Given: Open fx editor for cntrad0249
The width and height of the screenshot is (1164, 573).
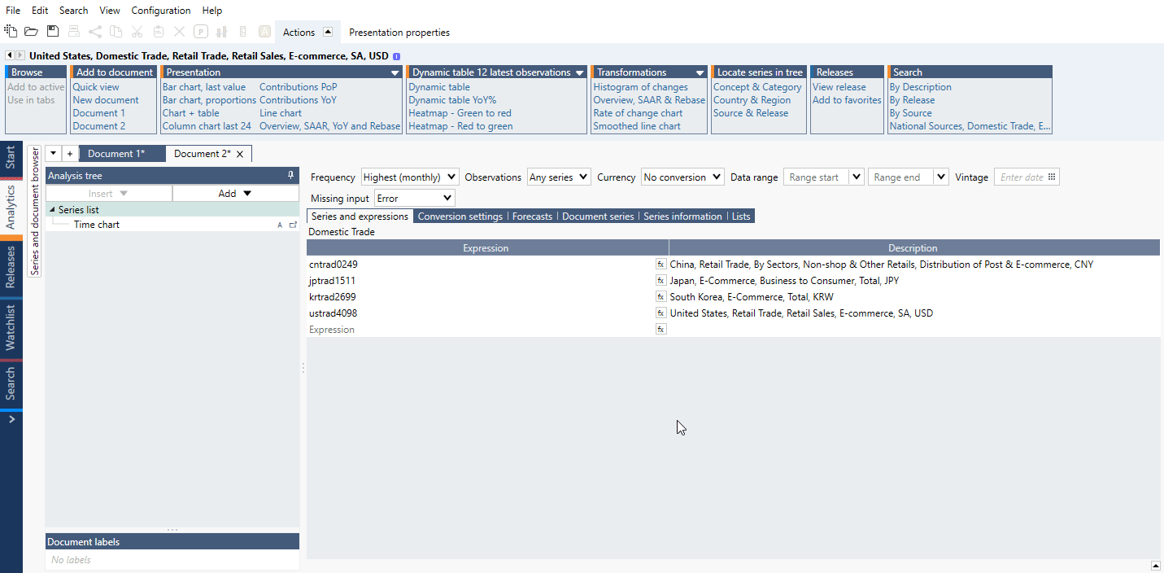Looking at the screenshot, I should coord(661,265).
